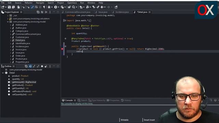The image size is (219, 123).
Task: Click the Back navigation arrow
Action: click(x=102, y=7)
